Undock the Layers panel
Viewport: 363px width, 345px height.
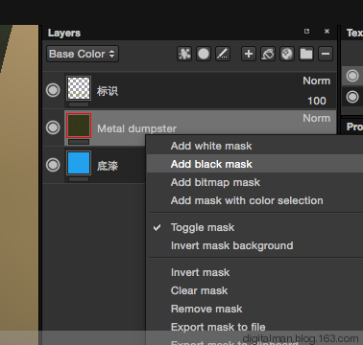tap(306, 31)
